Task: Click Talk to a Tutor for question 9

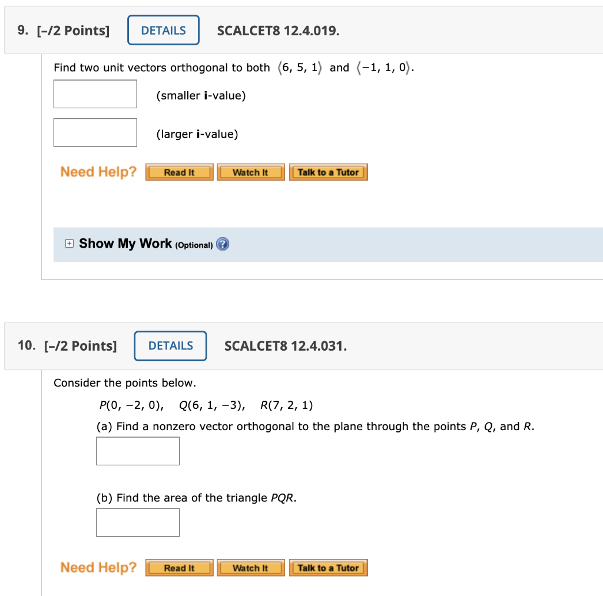Action: (328, 172)
